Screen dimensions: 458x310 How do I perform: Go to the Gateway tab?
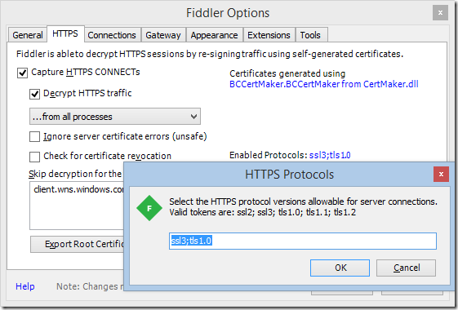(x=163, y=35)
